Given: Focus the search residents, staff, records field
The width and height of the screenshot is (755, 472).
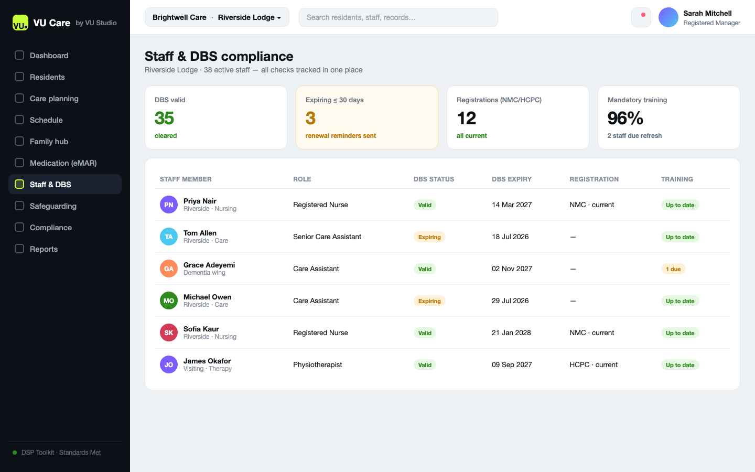Looking at the screenshot, I should click(398, 17).
